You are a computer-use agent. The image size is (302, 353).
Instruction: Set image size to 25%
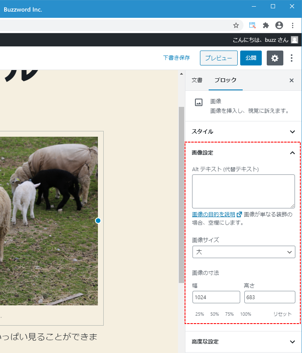tap(200, 314)
